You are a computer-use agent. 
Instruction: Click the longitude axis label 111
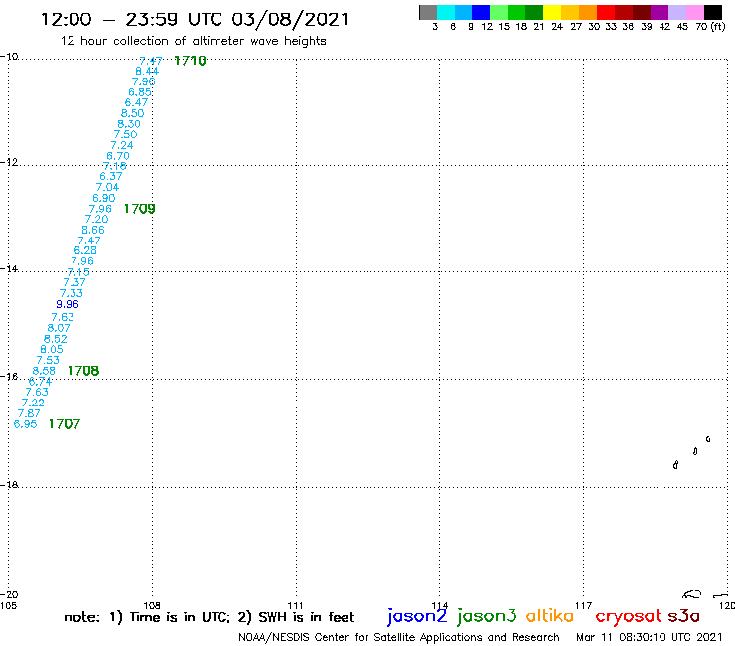click(295, 605)
